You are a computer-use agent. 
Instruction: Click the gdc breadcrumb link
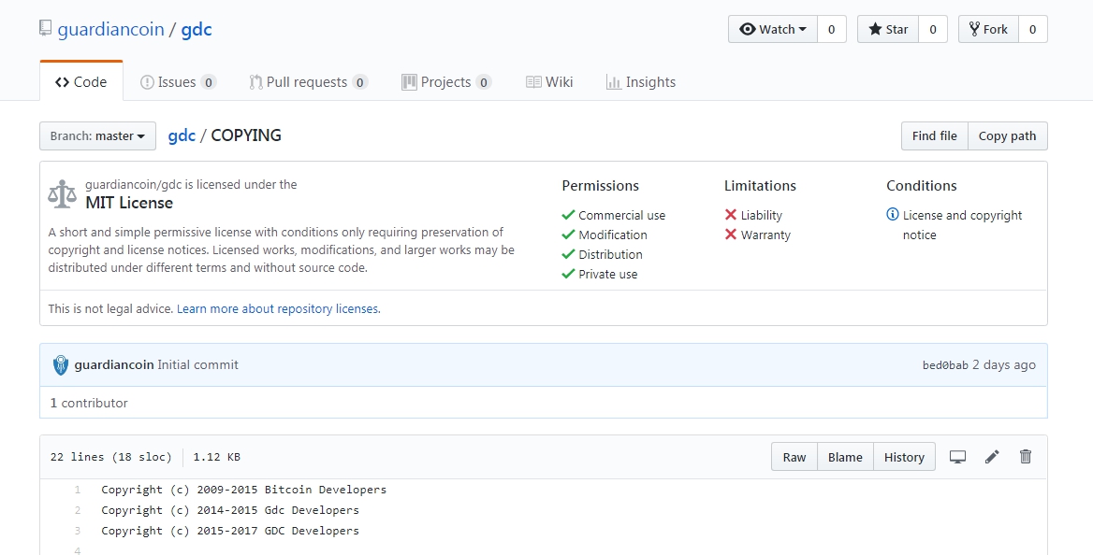[182, 135]
